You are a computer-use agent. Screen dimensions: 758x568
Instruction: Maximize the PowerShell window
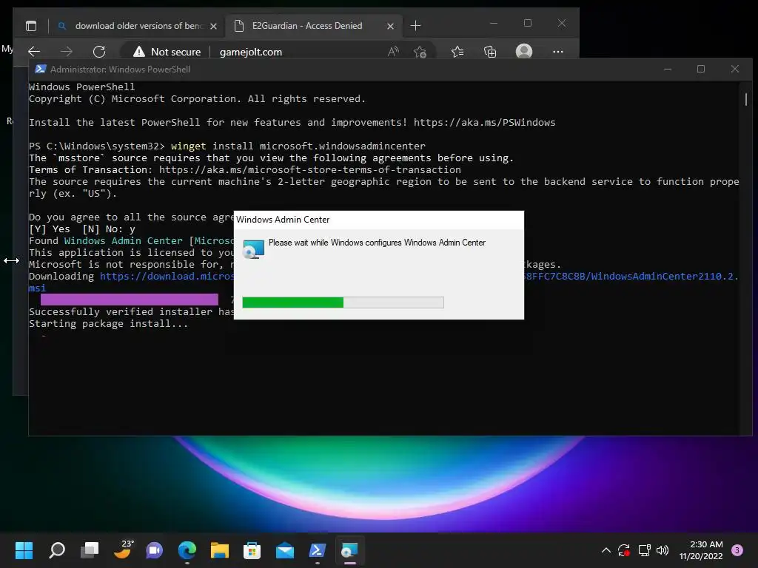pyautogui.click(x=701, y=69)
